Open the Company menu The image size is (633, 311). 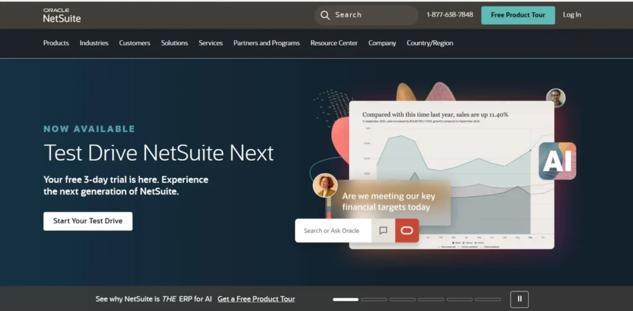coord(382,43)
